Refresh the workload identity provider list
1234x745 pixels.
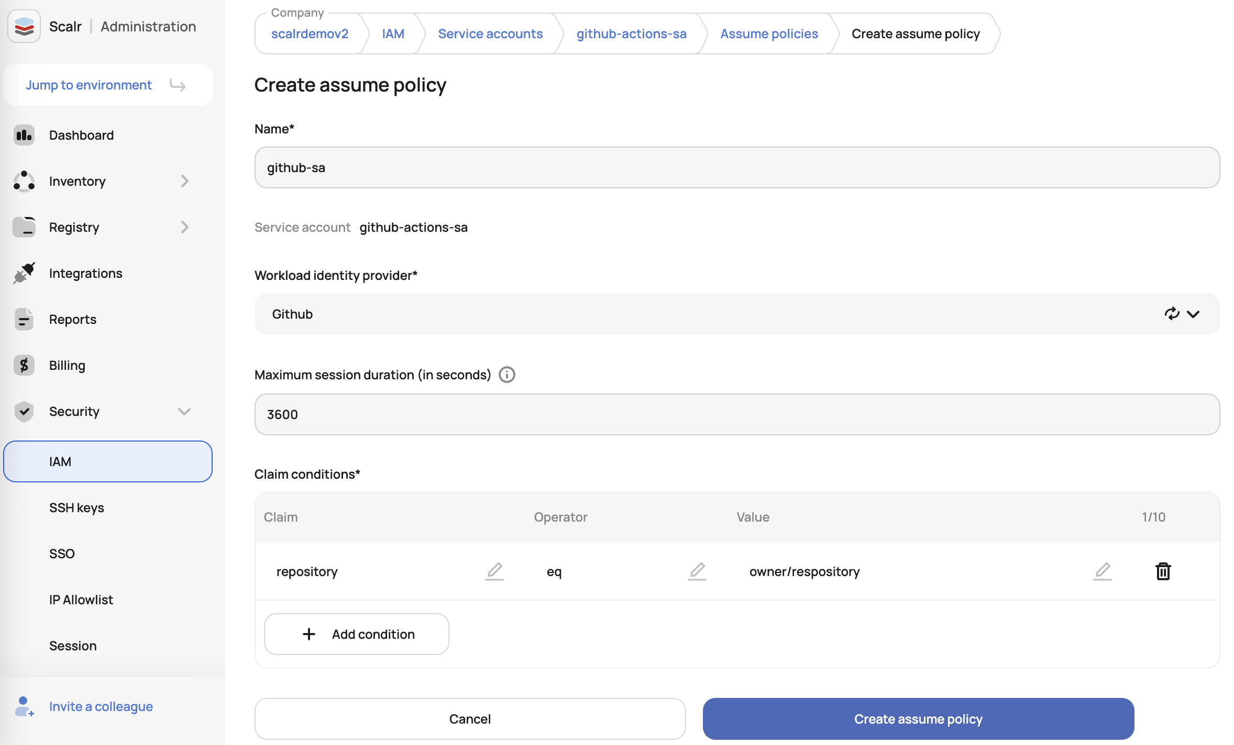click(1172, 314)
